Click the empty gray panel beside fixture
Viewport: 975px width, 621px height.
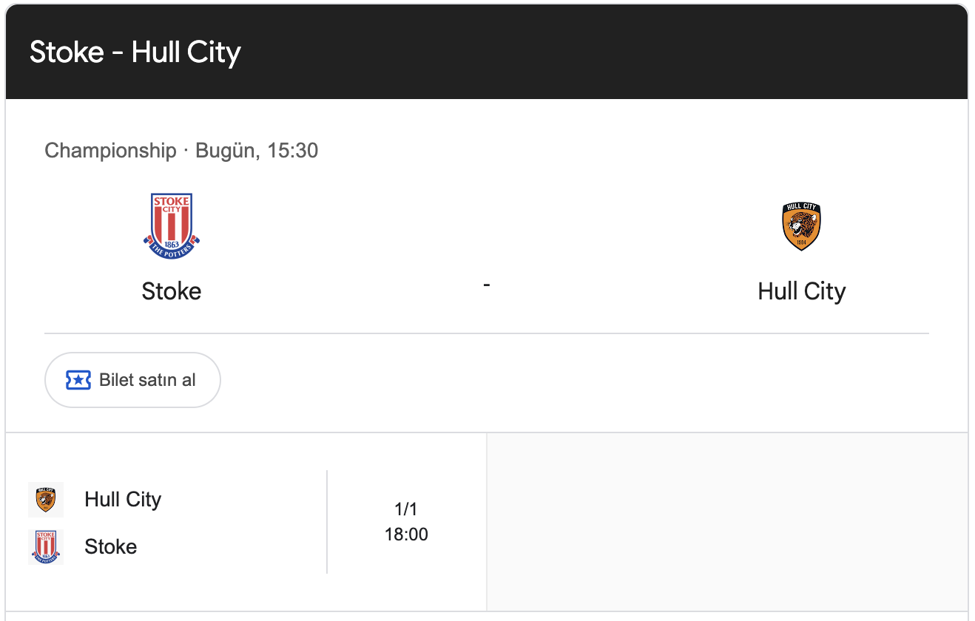pos(726,522)
